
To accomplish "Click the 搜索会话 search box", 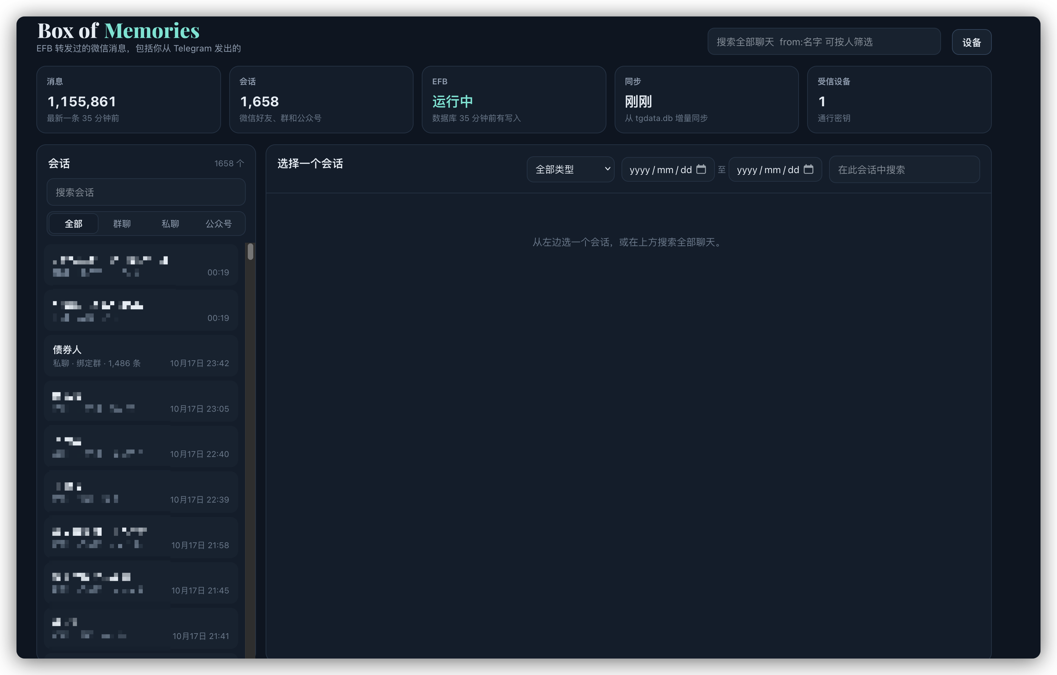I will [x=146, y=192].
